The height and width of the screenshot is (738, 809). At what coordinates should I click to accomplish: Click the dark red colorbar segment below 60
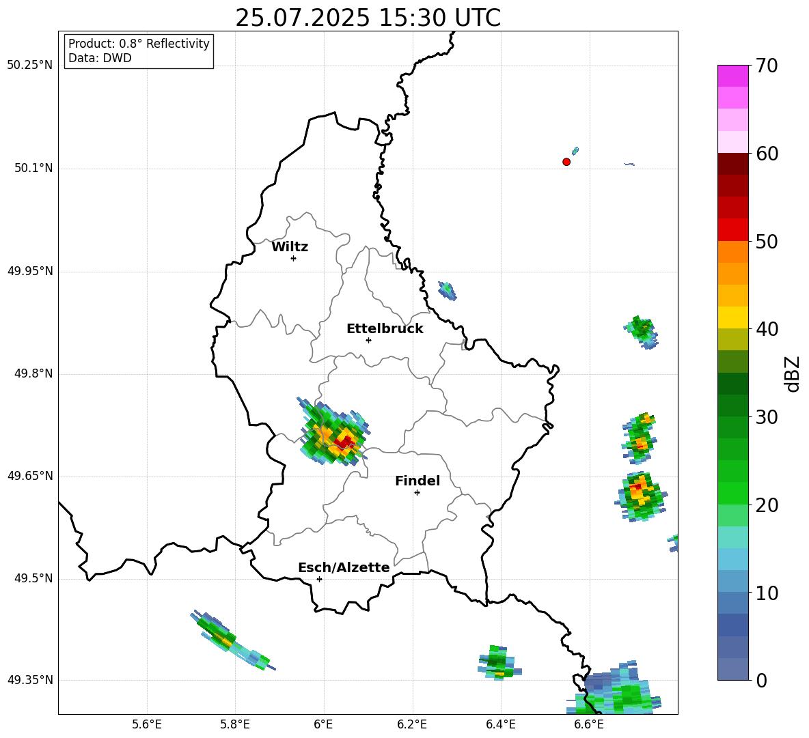(733, 164)
